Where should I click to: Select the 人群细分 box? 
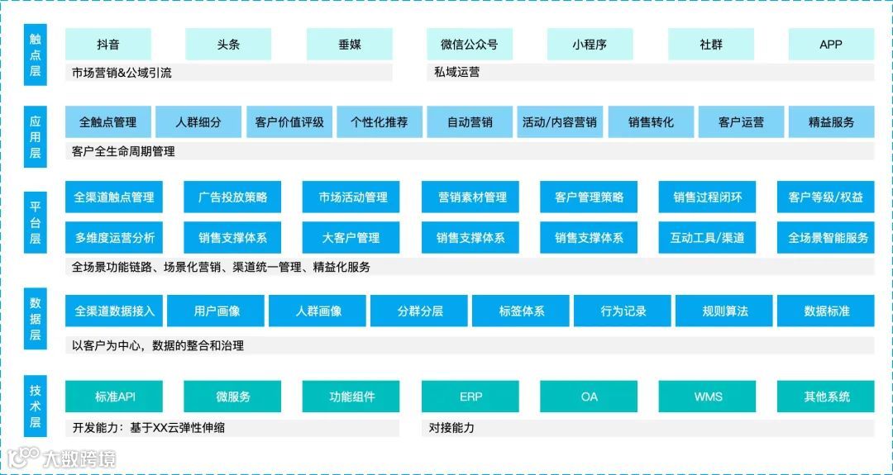click(x=198, y=121)
